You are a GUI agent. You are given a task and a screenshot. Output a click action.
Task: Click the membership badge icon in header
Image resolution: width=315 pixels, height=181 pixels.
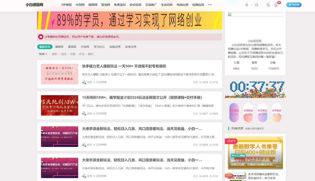pos(247,5)
